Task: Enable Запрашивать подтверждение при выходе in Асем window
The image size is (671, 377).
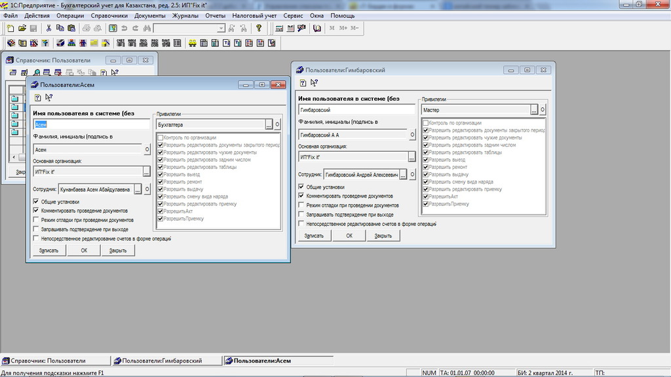Action: pyautogui.click(x=36, y=229)
